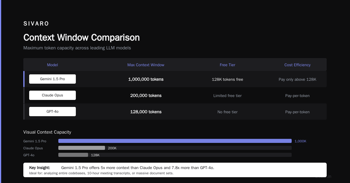Click Pay-per-token in the GPT-4o row
Screen dimensions: 350x183
coord(297,112)
